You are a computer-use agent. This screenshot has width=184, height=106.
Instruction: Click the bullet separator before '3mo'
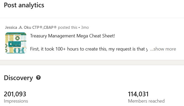click(x=79, y=27)
